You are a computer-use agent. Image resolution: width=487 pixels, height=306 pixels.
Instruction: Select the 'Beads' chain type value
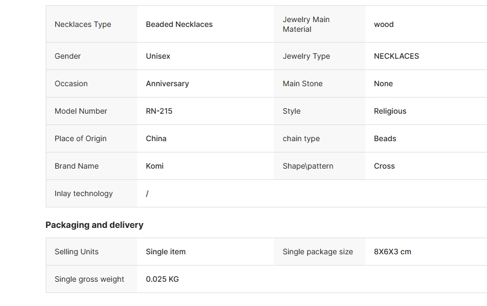click(x=385, y=138)
